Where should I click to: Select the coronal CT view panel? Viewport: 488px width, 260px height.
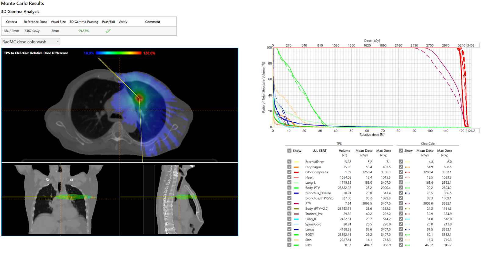(x=61, y=199)
